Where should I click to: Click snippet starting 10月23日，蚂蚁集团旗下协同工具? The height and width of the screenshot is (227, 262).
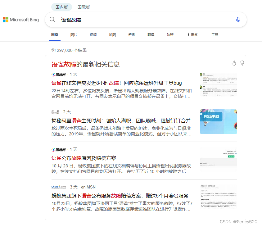click(122, 206)
